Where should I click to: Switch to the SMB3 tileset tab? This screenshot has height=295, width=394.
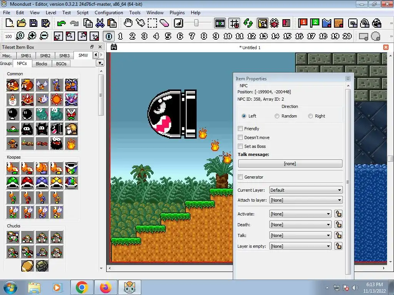(x=64, y=56)
